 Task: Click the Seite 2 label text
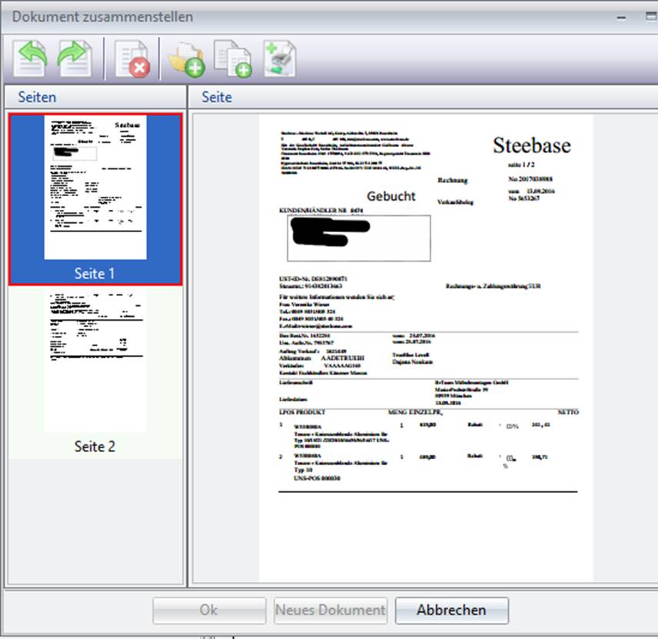point(95,446)
